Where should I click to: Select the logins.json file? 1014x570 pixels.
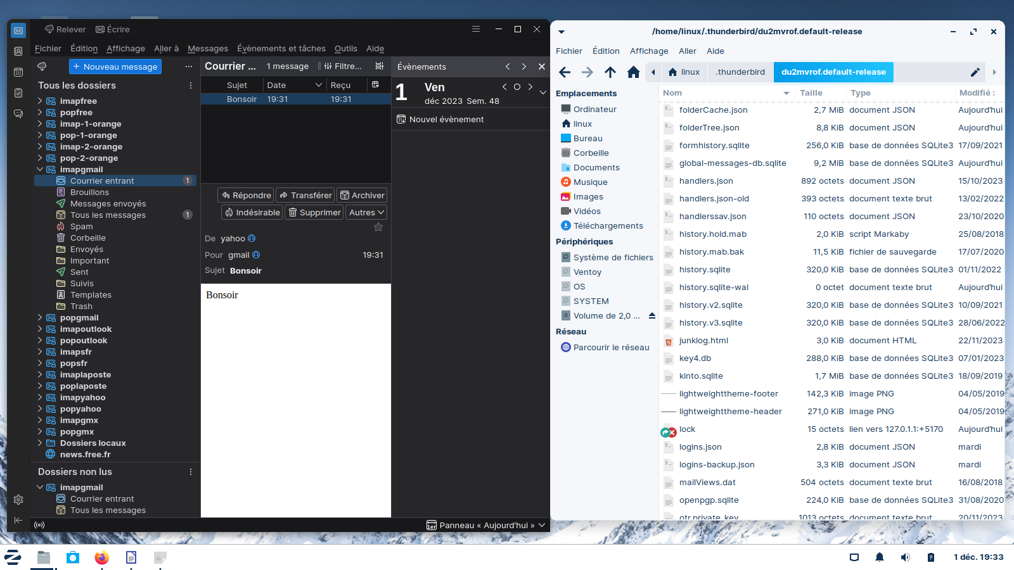click(x=700, y=447)
